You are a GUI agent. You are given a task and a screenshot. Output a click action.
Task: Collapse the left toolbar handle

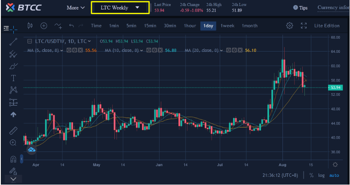[21, 159]
